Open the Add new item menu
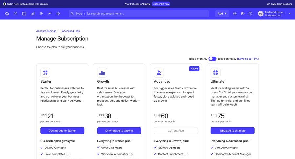295x159 pixels. point(222,14)
